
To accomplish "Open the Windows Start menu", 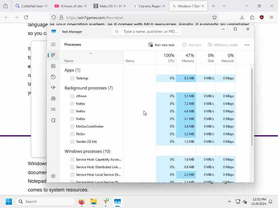I will pyautogui.click(x=9, y=201).
